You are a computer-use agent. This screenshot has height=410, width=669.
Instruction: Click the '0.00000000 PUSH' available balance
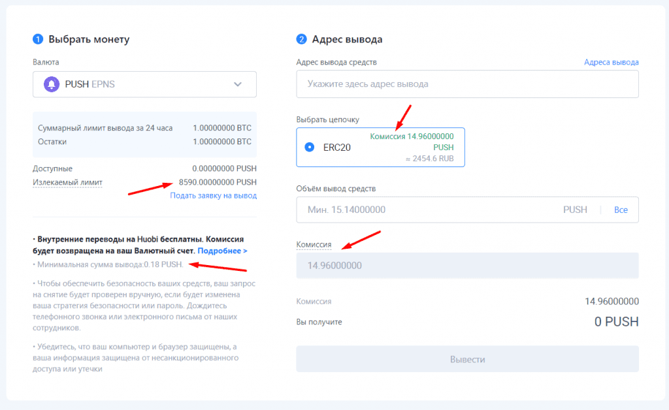224,168
